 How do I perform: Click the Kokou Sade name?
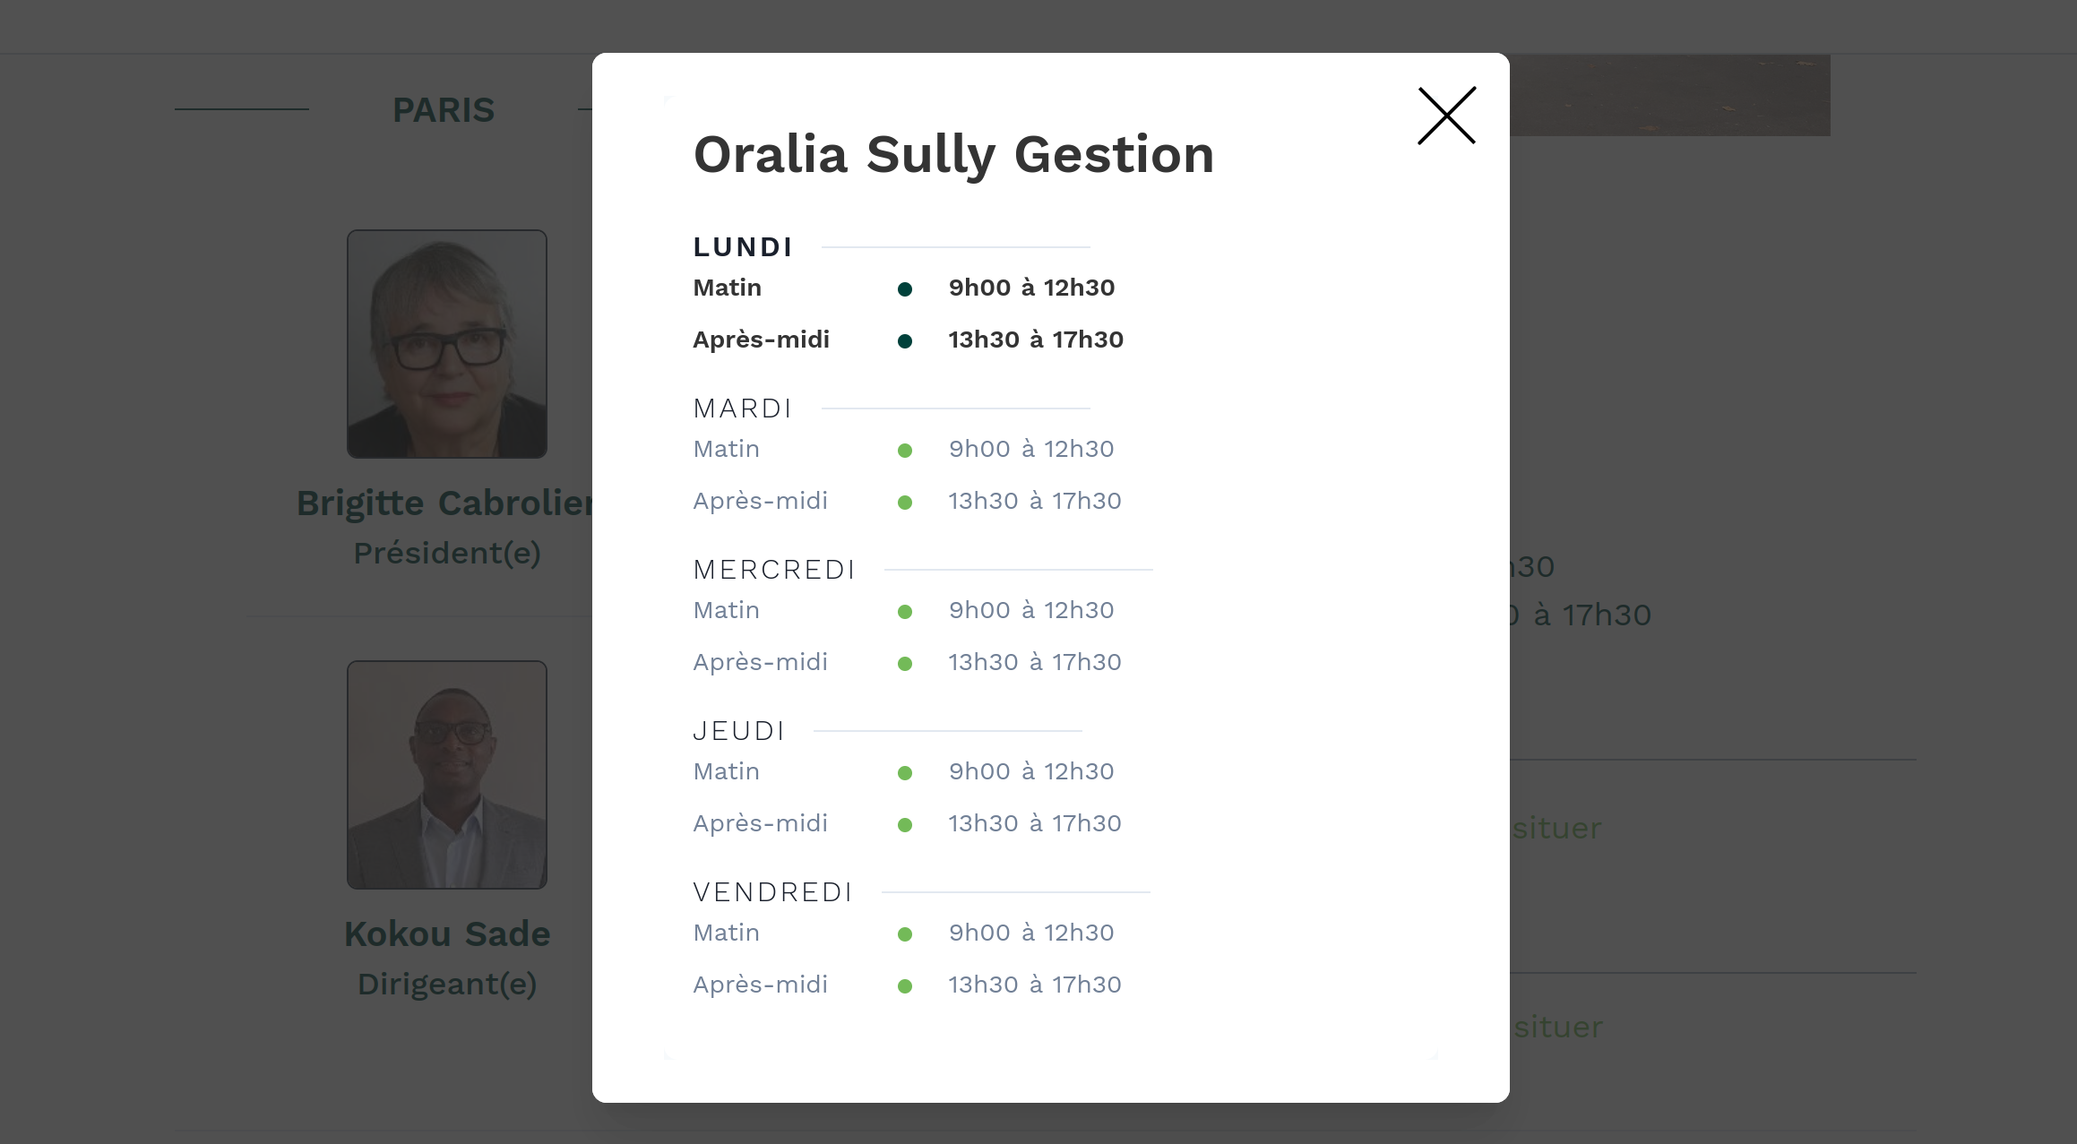click(447, 934)
